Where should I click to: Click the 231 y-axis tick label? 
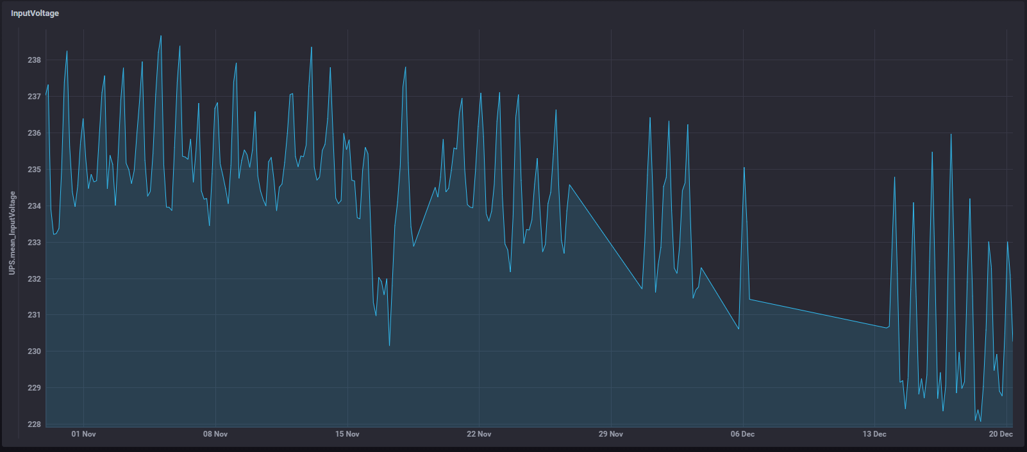[34, 315]
